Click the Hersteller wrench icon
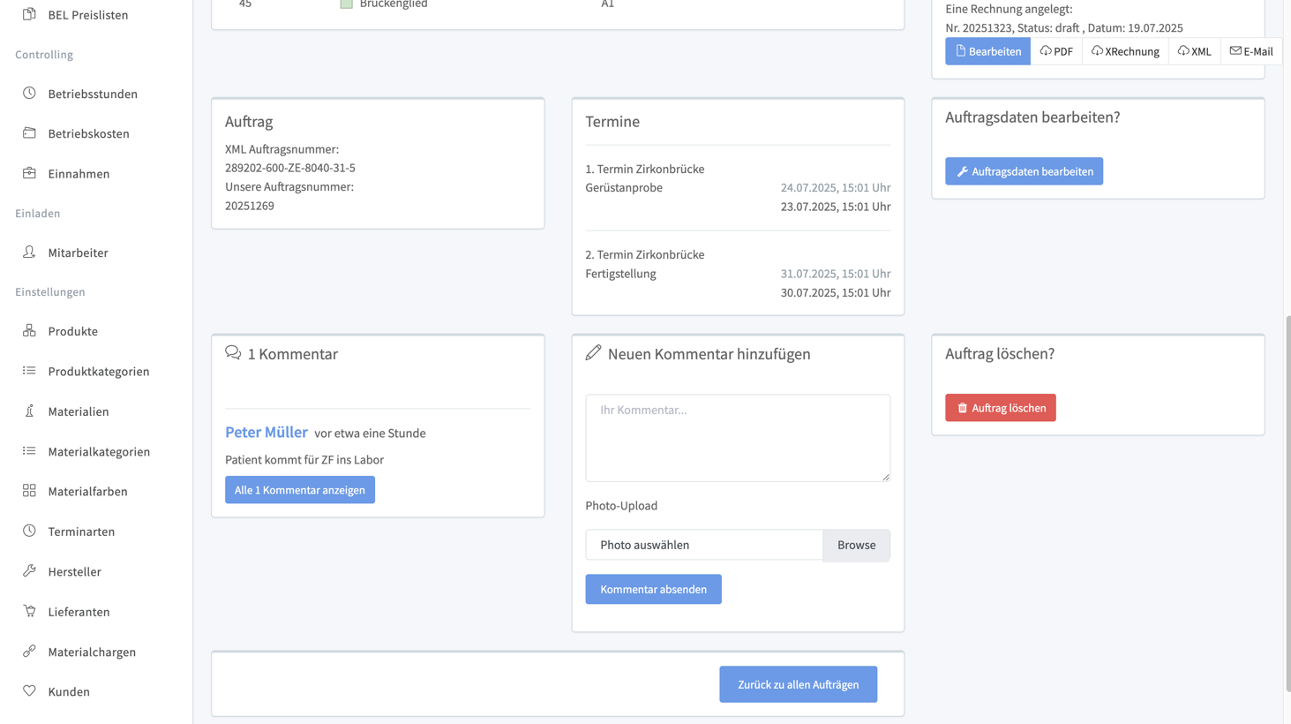 point(29,571)
